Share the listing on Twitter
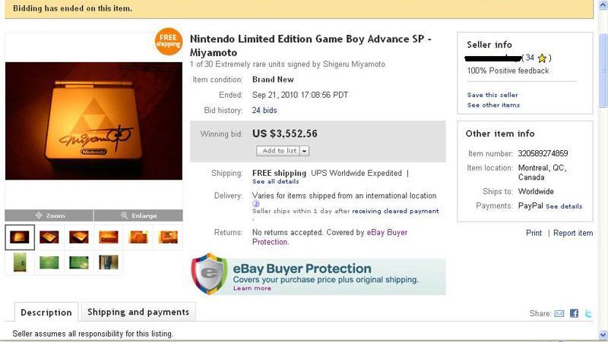Viewport: 608px width, 342px height. click(x=588, y=313)
